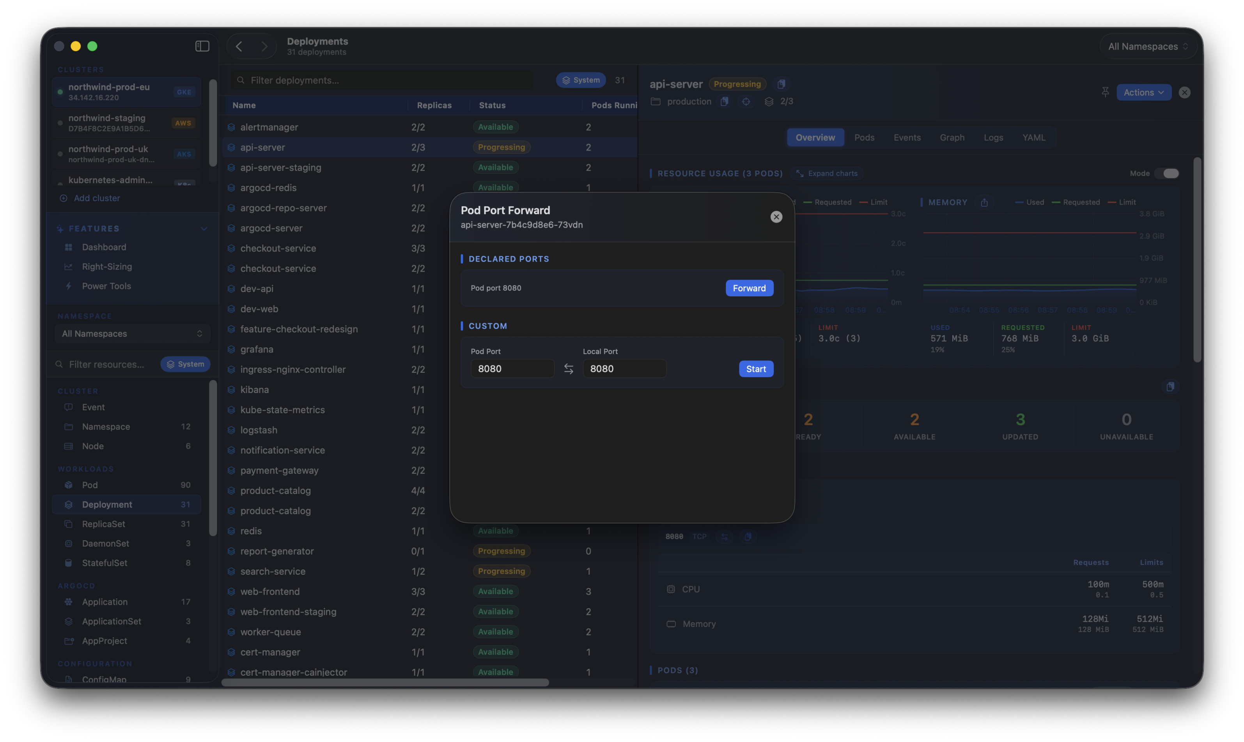
Task: Open Power Tools feature
Action: point(106,286)
